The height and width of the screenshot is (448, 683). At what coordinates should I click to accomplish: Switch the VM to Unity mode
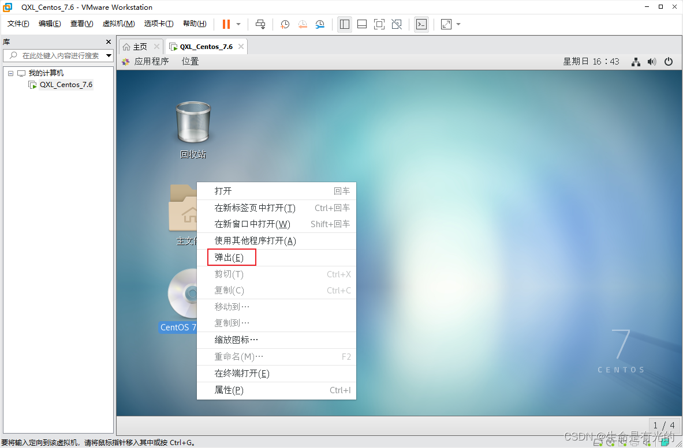pos(396,24)
